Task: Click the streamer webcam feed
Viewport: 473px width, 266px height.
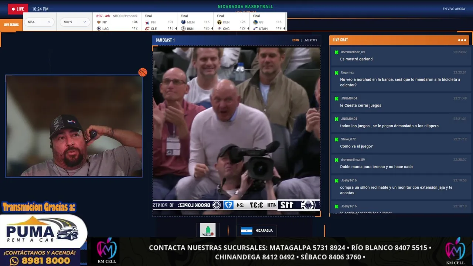Action: tap(74, 126)
